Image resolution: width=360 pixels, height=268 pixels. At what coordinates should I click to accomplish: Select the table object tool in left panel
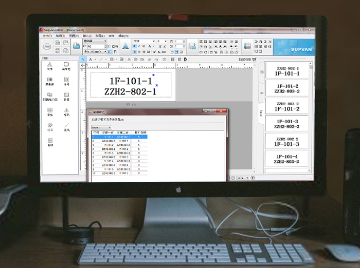50,111
